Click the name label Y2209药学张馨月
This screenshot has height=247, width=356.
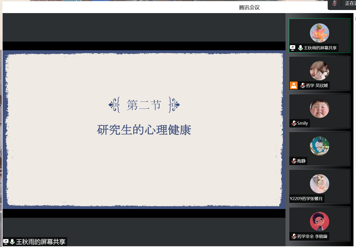click(306, 199)
